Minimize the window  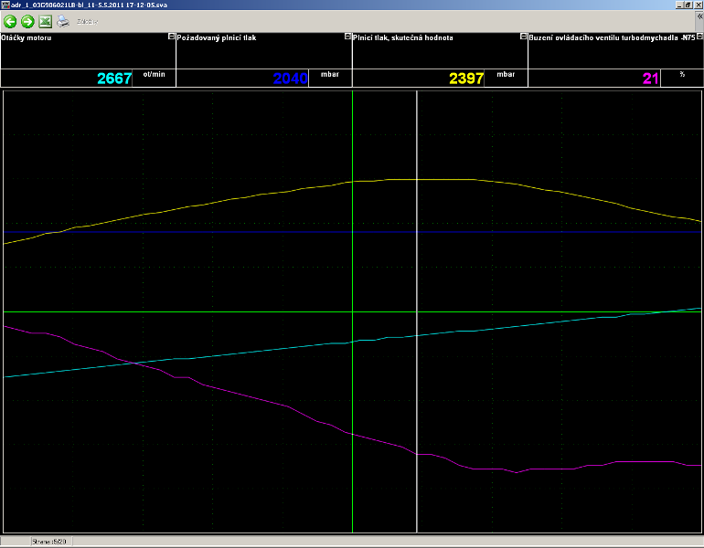(x=679, y=5)
